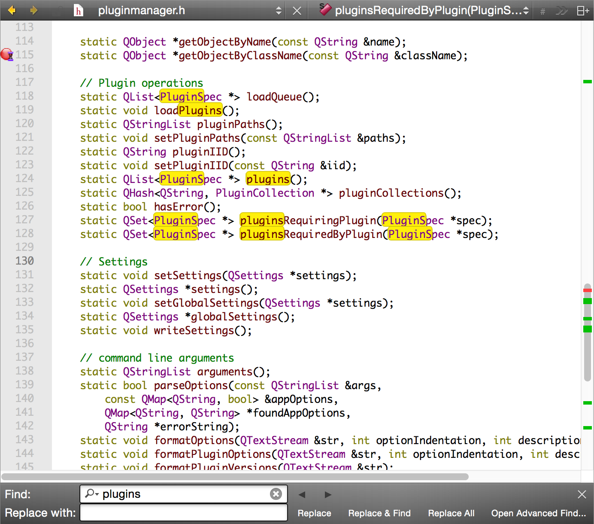Viewport: 594px width, 524px height.
Task: Click the split editor icon
Action: pyautogui.click(x=583, y=11)
